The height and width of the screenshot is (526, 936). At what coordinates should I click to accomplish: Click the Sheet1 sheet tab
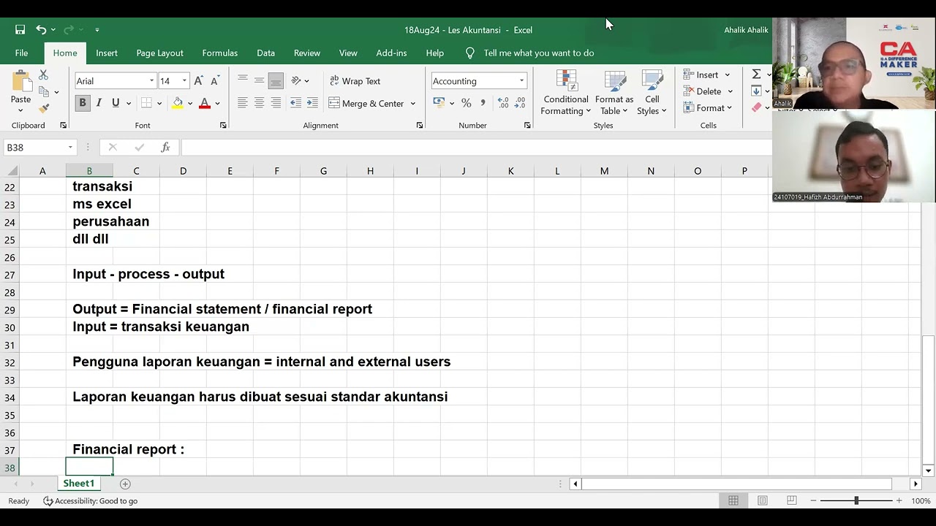79,484
